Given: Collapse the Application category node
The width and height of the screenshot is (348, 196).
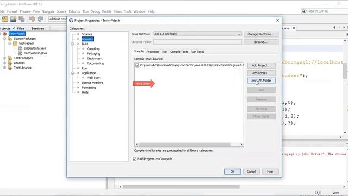Looking at the screenshot, I should tap(72, 73).
